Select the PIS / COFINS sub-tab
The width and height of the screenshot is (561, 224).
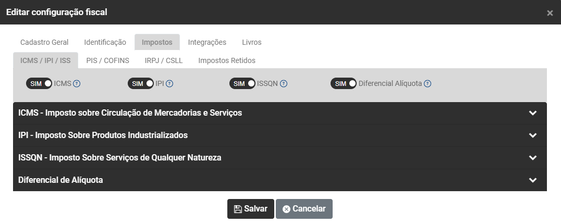pyautogui.click(x=107, y=60)
